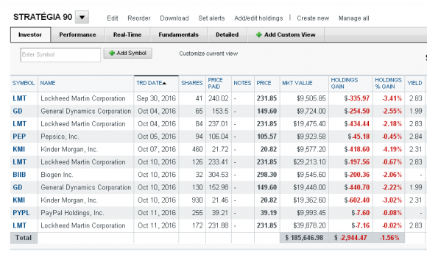Click the price paid 304.53 cell

click(x=219, y=175)
